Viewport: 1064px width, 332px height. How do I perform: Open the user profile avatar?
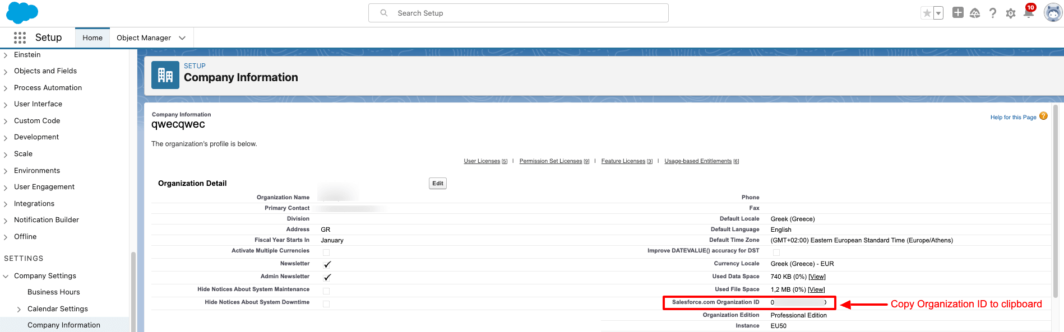point(1053,12)
